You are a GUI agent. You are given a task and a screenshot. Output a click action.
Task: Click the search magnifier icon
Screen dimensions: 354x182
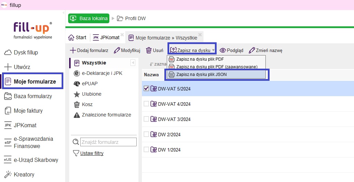tap(76, 142)
